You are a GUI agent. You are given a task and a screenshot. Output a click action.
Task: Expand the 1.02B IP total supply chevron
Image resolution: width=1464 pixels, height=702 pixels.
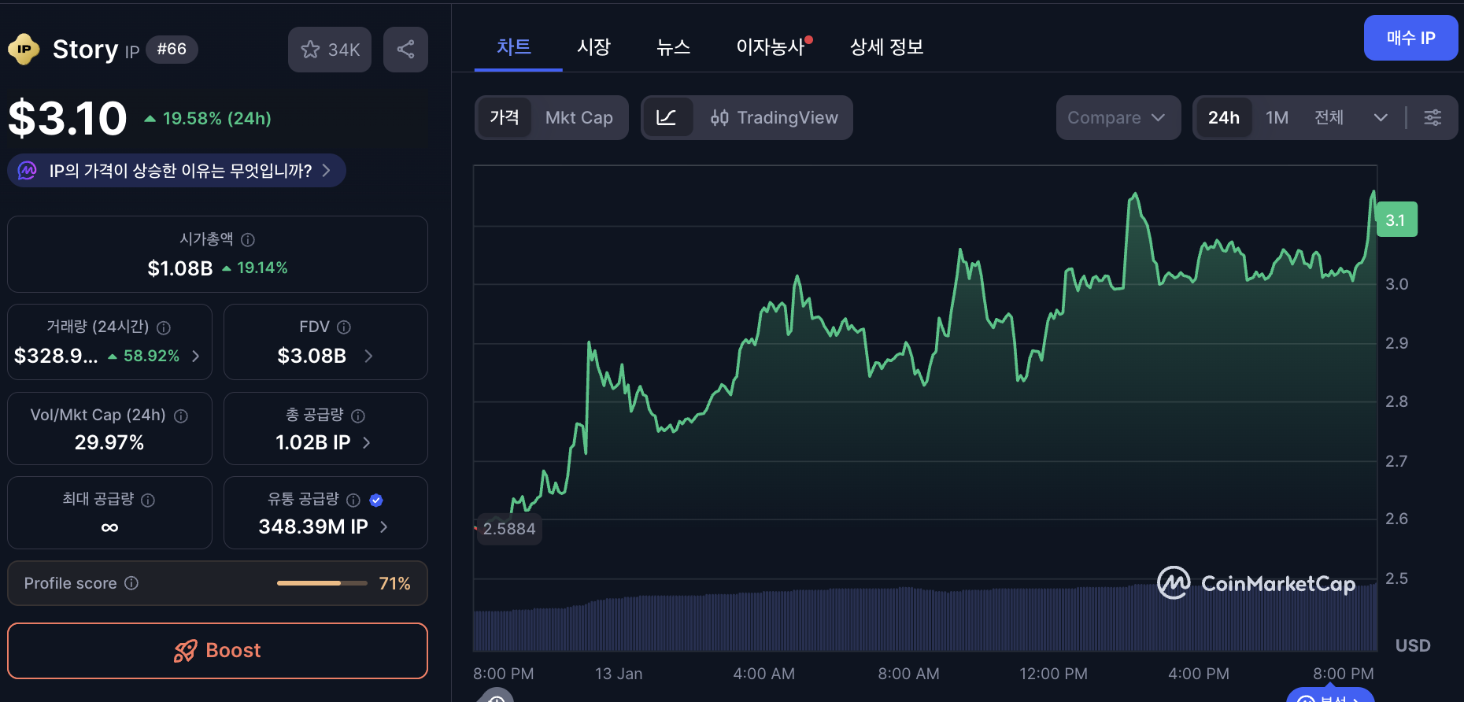pyautogui.click(x=366, y=442)
